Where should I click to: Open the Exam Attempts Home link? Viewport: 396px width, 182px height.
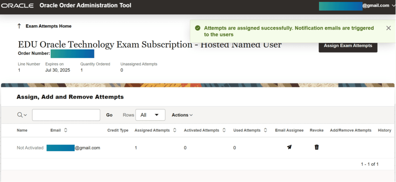[x=48, y=26]
